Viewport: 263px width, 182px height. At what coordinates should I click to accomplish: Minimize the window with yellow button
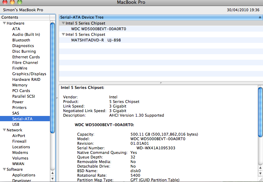click(x=12, y=2)
